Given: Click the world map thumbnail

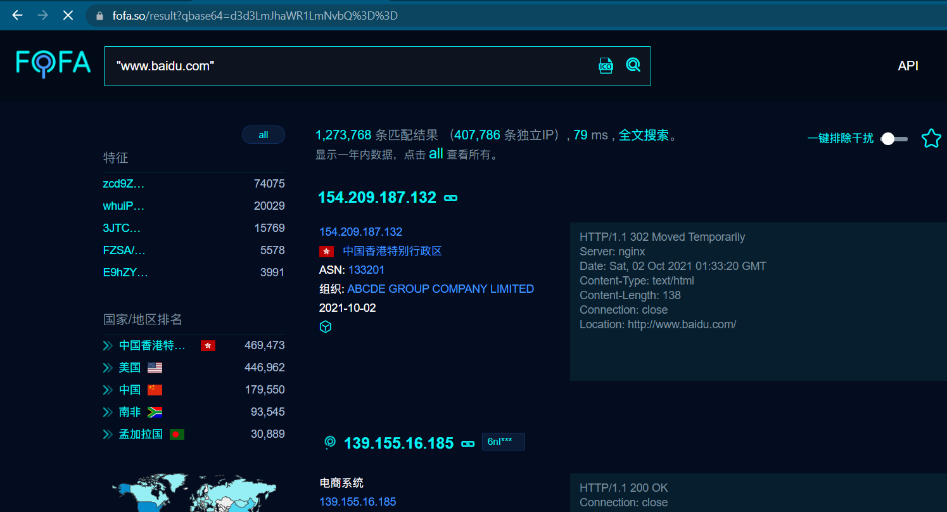Looking at the screenshot, I should coord(194,492).
